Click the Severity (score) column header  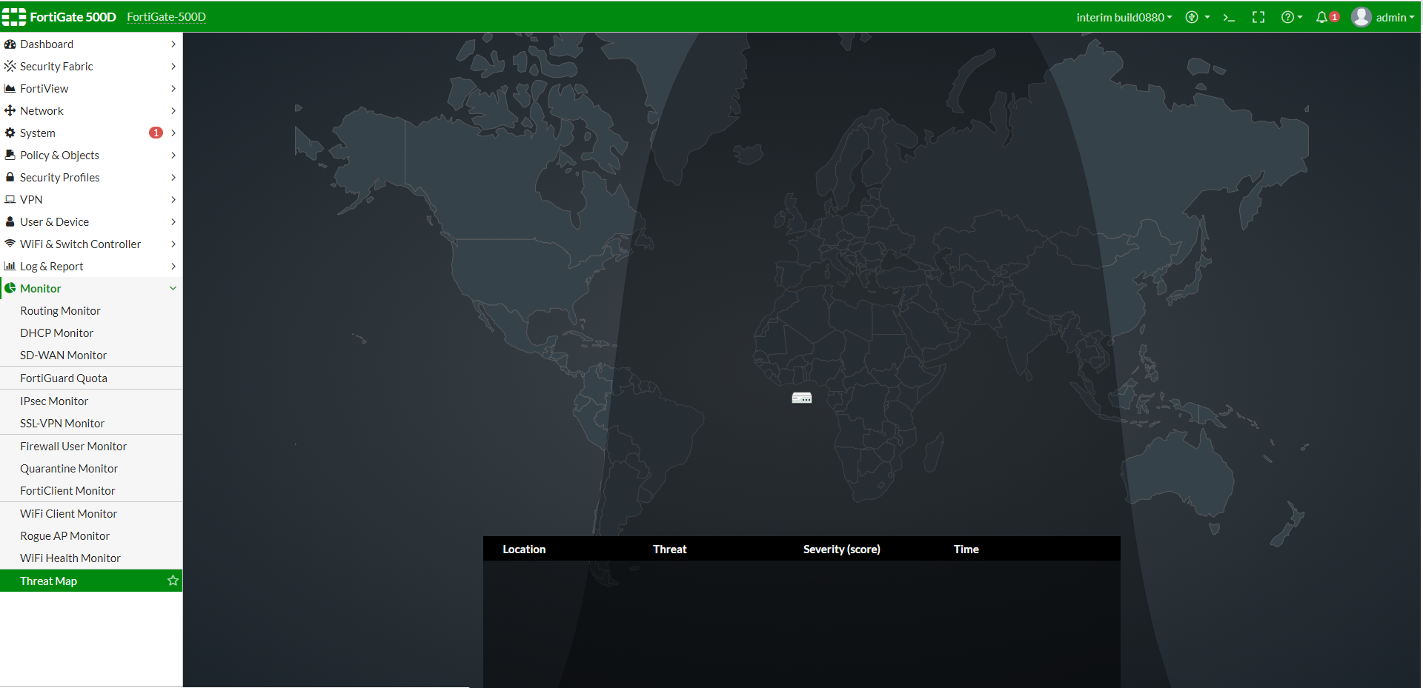(842, 550)
